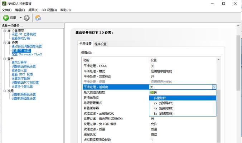
Task: Select the 纹理过滤 - 各向异性采样优化 row
Action: click(149, 119)
